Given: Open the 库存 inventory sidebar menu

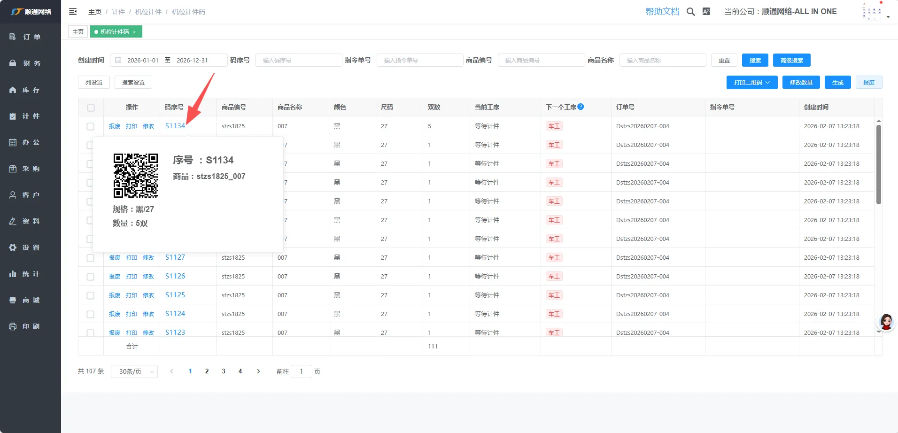Looking at the screenshot, I should point(31,90).
